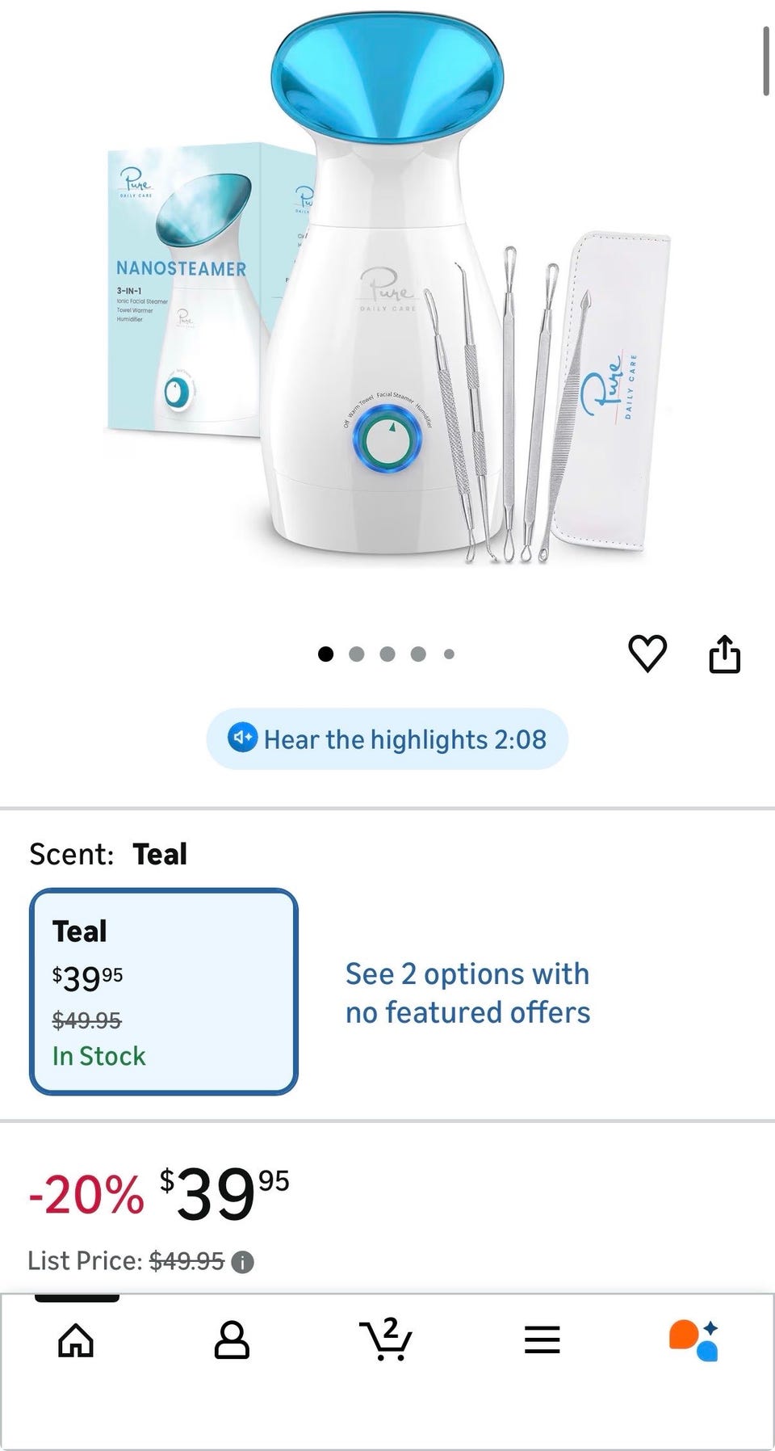Tap the speaker icon in highlights pill
This screenshot has width=775, height=1451.
242,738
